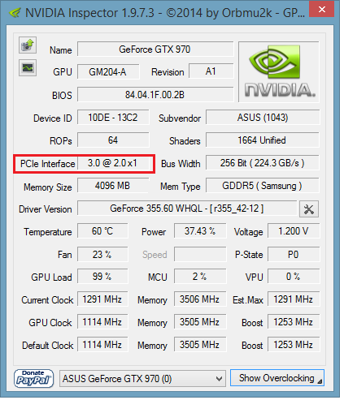Open driver profile settings wrench icon
The width and height of the screenshot is (344, 400).
[309, 209]
